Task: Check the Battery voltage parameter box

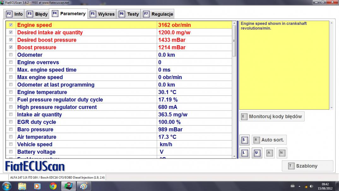Action: coord(11,152)
